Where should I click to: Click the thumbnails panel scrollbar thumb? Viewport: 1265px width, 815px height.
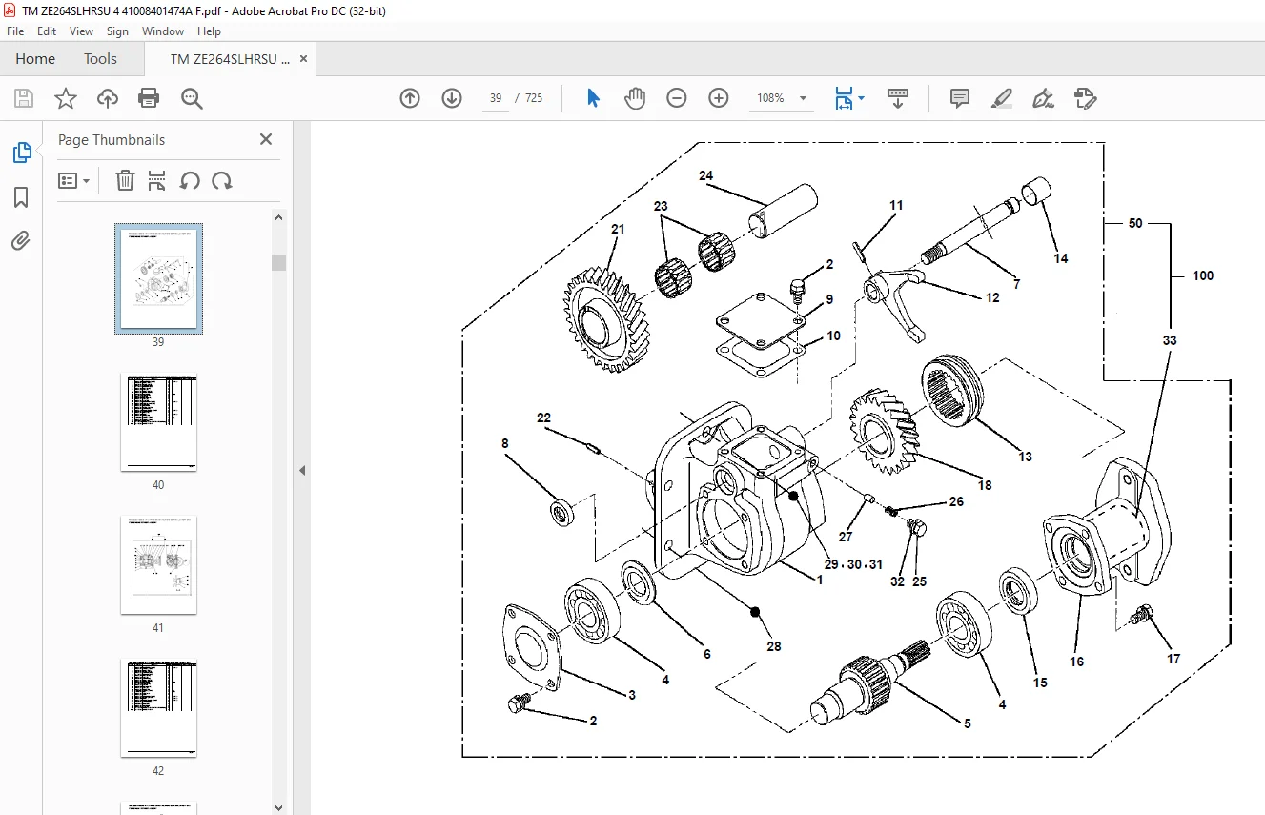(x=278, y=262)
